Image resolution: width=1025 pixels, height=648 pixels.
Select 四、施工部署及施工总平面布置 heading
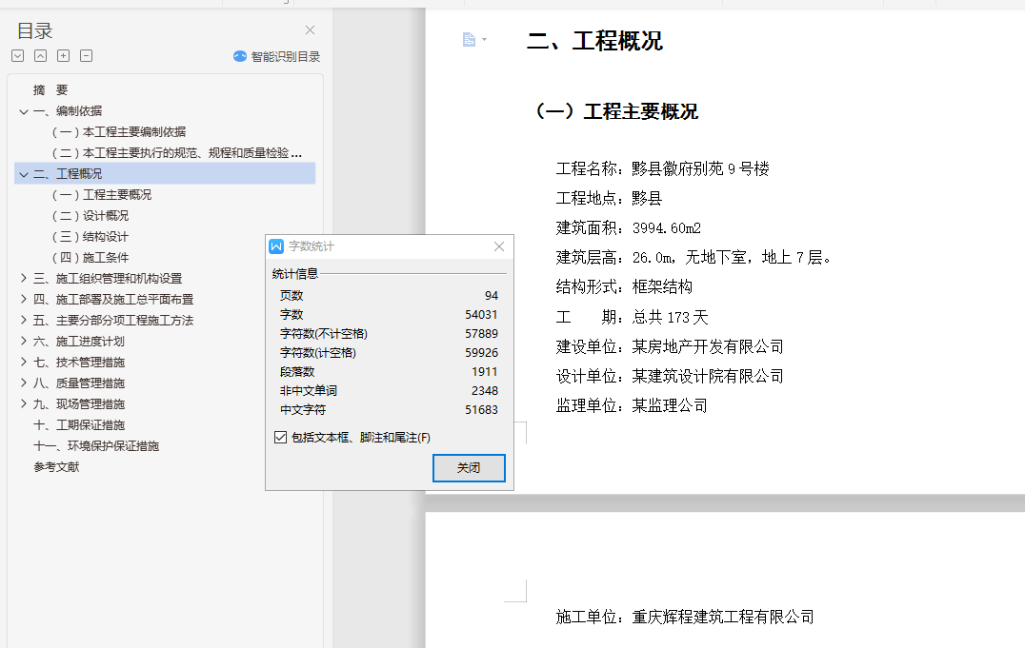pos(113,299)
